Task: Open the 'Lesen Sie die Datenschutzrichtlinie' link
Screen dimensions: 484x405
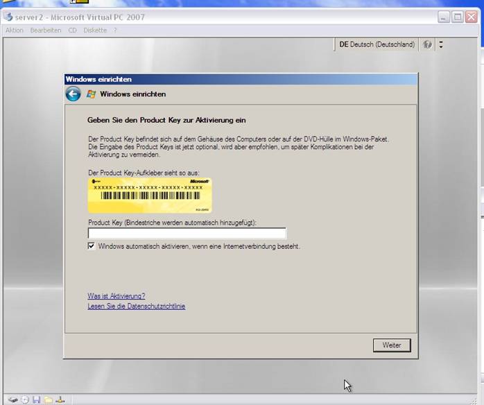Action: (x=136, y=306)
